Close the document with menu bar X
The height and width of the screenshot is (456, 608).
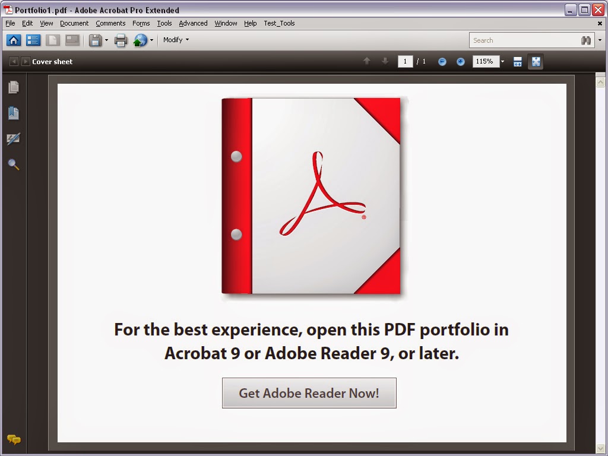pyautogui.click(x=600, y=23)
